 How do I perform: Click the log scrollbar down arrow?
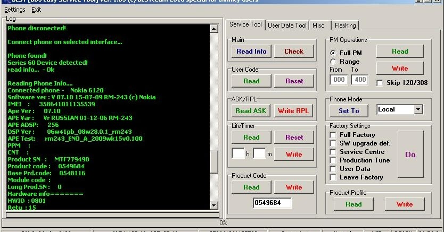tap(214, 205)
